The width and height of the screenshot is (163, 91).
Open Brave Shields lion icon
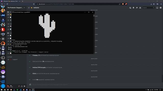pos(123,4)
